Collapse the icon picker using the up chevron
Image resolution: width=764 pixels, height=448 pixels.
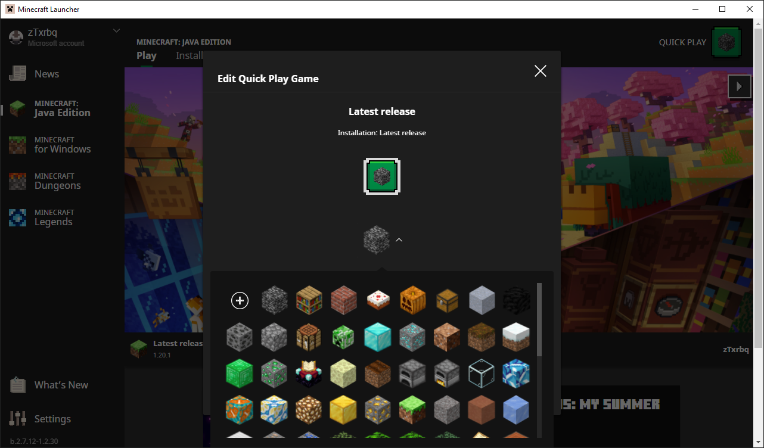[x=399, y=240]
